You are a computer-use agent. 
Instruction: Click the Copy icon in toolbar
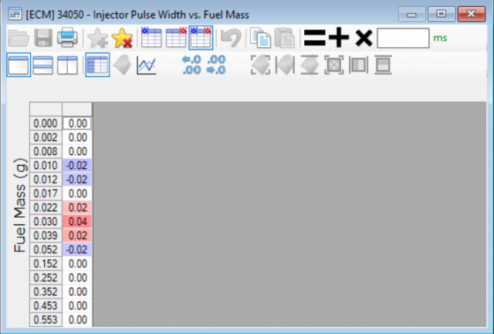[261, 37]
